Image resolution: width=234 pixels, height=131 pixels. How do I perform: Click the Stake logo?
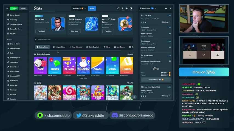pos(38,8)
